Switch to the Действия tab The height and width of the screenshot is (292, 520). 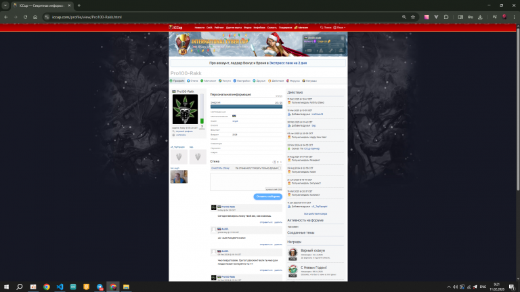pos(276,81)
